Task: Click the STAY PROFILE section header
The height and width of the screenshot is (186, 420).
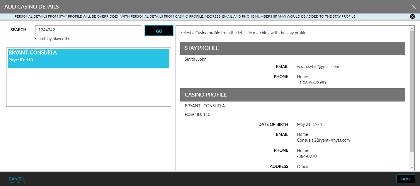Action: pyautogui.click(x=293, y=48)
